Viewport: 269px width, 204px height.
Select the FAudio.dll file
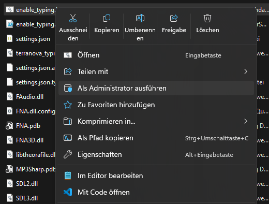(30, 97)
